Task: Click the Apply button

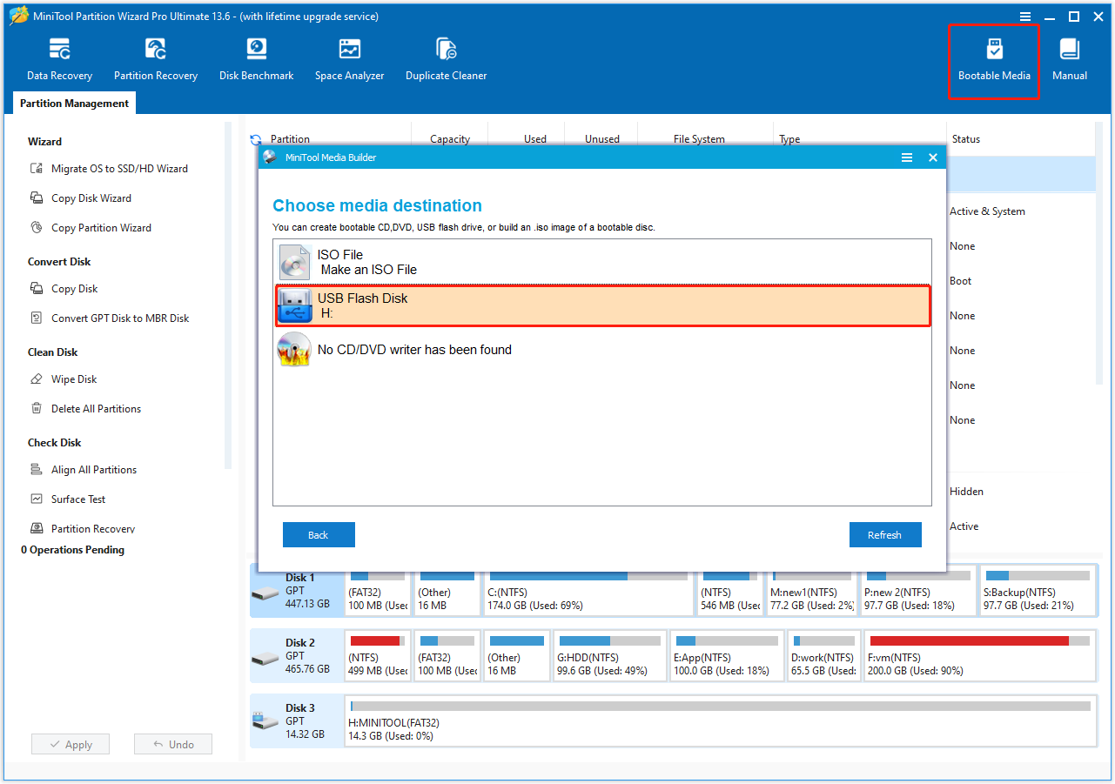Action: coord(71,745)
